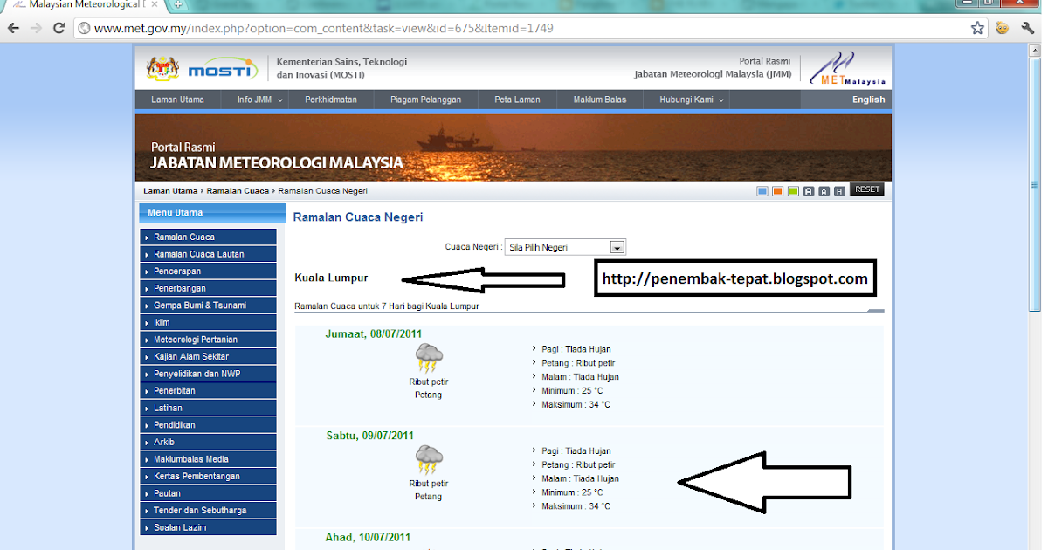The width and height of the screenshot is (1048, 550).
Task: Open Gempa Bumi & Tsunami in the side menu
Action: click(x=208, y=305)
